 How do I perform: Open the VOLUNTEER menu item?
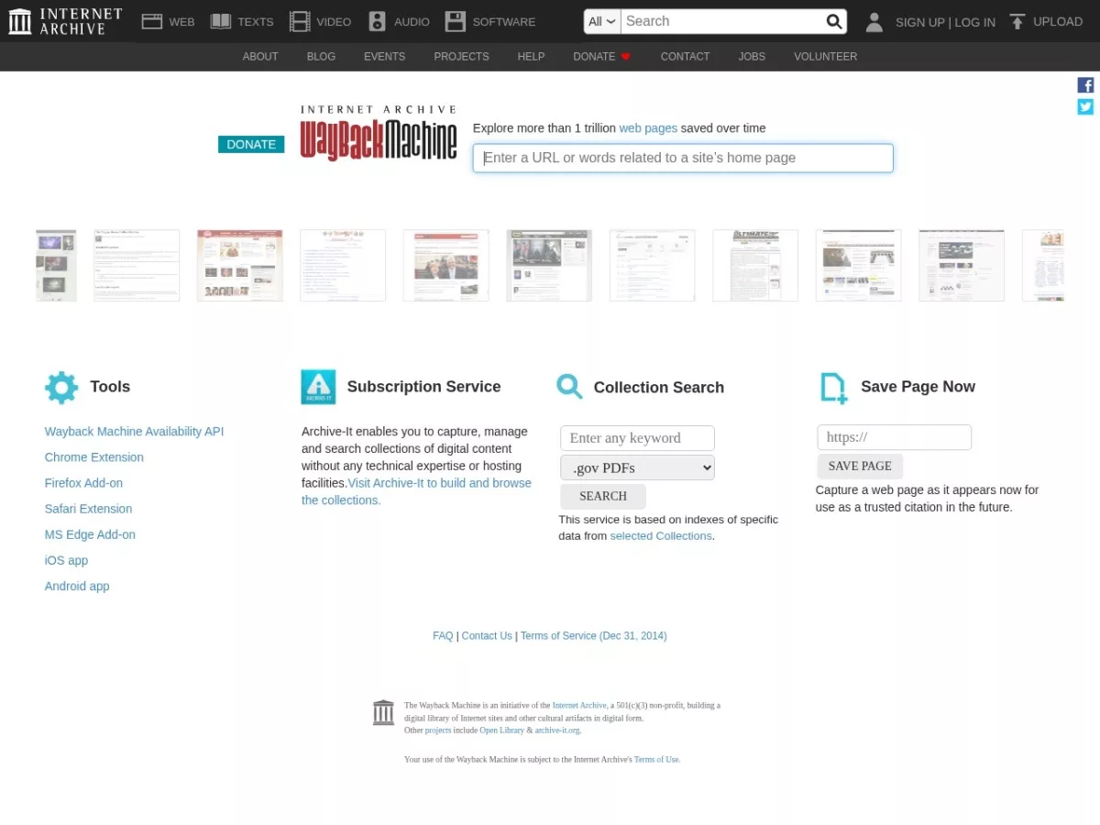825,57
